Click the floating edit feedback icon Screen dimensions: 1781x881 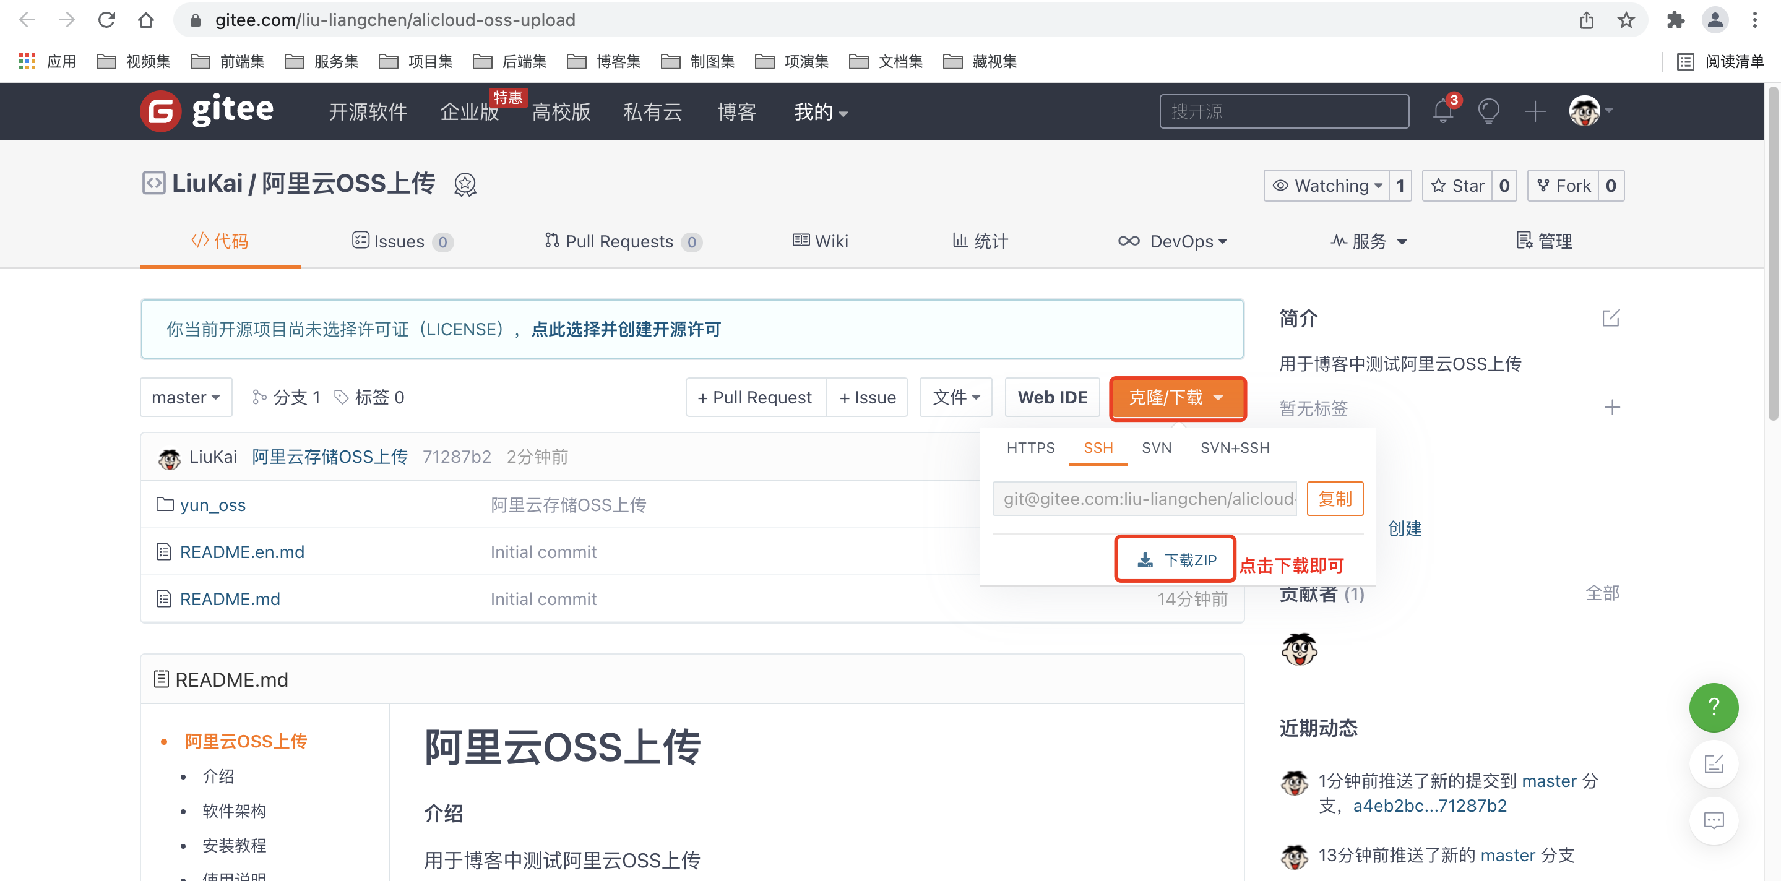[x=1714, y=763]
